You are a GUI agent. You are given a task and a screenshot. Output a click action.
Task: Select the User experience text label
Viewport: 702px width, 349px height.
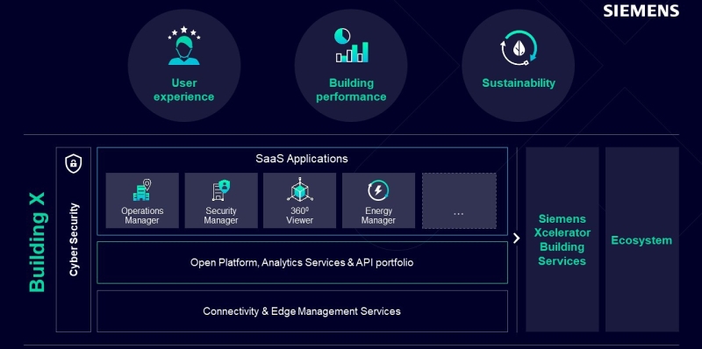pyautogui.click(x=184, y=89)
